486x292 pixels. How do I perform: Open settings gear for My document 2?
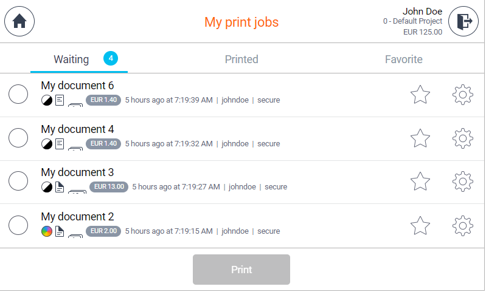coord(463,226)
